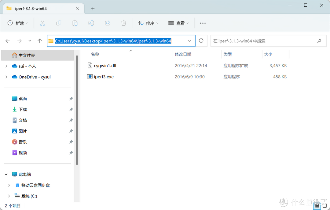Expand the OneDrive - cysui tree item
Viewport: 330px width, 210px height.
[6, 77]
